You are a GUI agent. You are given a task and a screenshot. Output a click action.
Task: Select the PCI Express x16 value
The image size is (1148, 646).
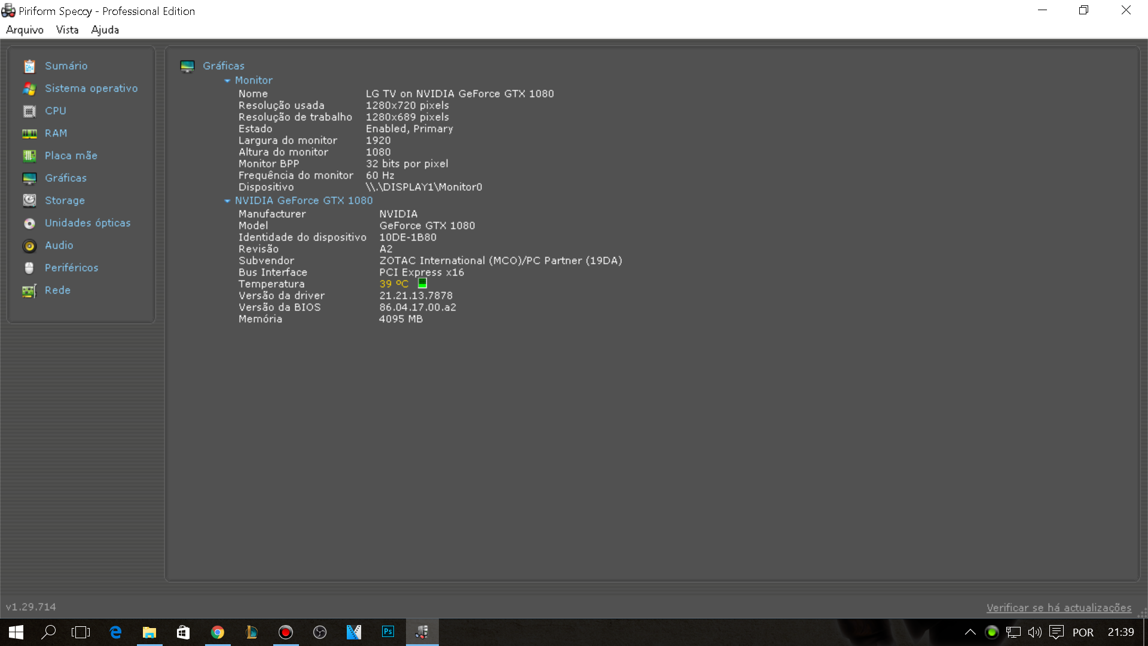[x=422, y=273]
